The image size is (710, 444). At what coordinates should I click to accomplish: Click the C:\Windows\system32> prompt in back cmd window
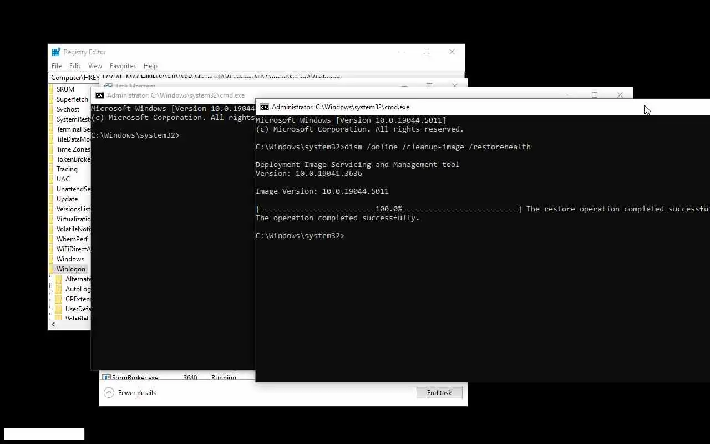[x=135, y=135]
